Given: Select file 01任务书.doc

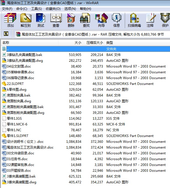Looking at the screenshot, I should (17, 159).
